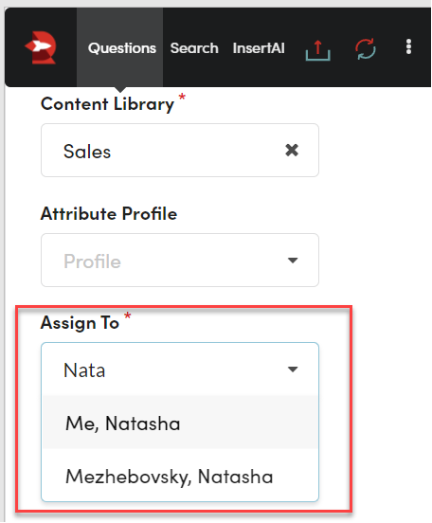Click the Attribute Profile label
Viewport: 432px width, 523px height.
[109, 213]
